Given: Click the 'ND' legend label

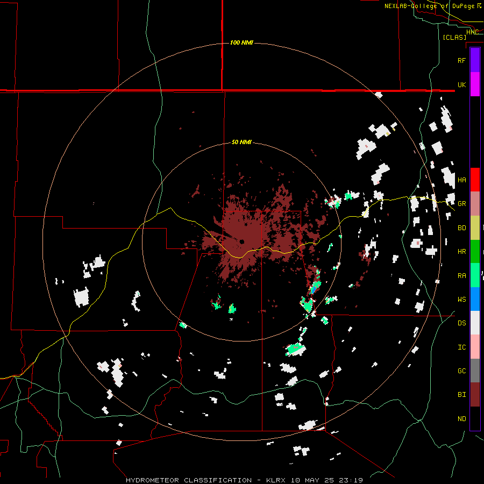Looking at the screenshot, I should (462, 419).
